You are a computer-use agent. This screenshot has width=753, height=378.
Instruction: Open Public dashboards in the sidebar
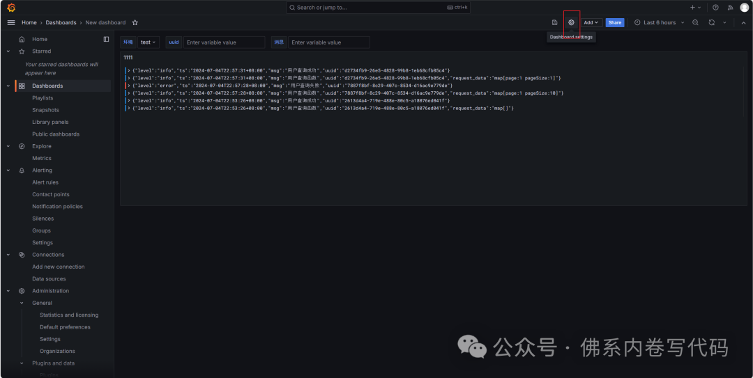(56, 134)
